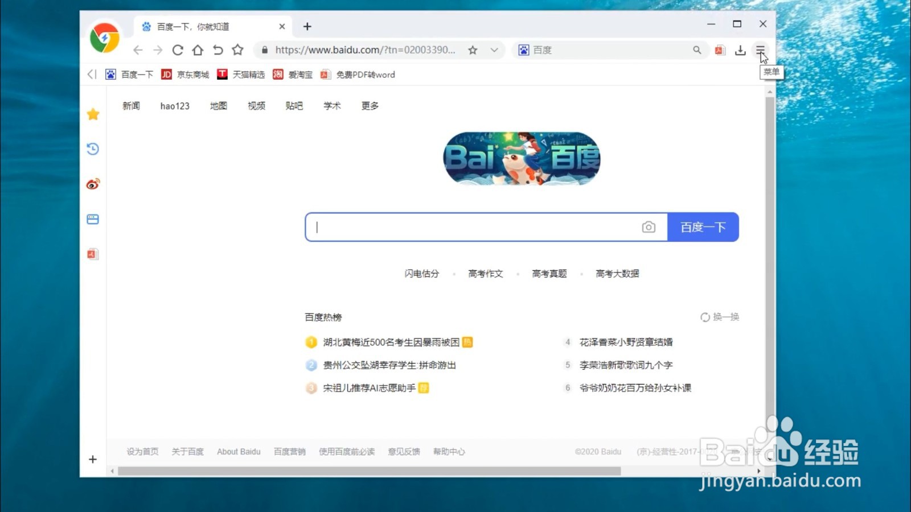This screenshot has width=911, height=512.
Task: Click the PDF converter icon beside the downloads
Action: [x=719, y=50]
